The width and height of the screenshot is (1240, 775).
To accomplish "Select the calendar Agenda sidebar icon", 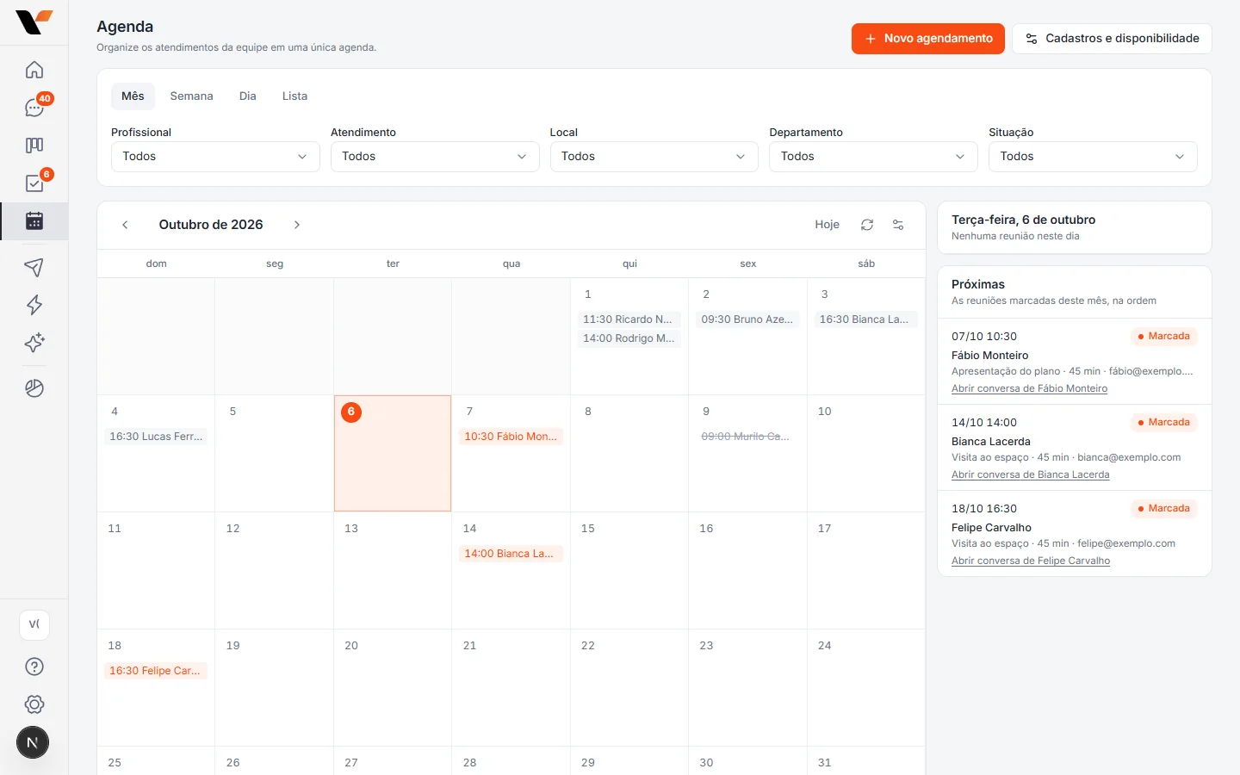I will point(34,221).
